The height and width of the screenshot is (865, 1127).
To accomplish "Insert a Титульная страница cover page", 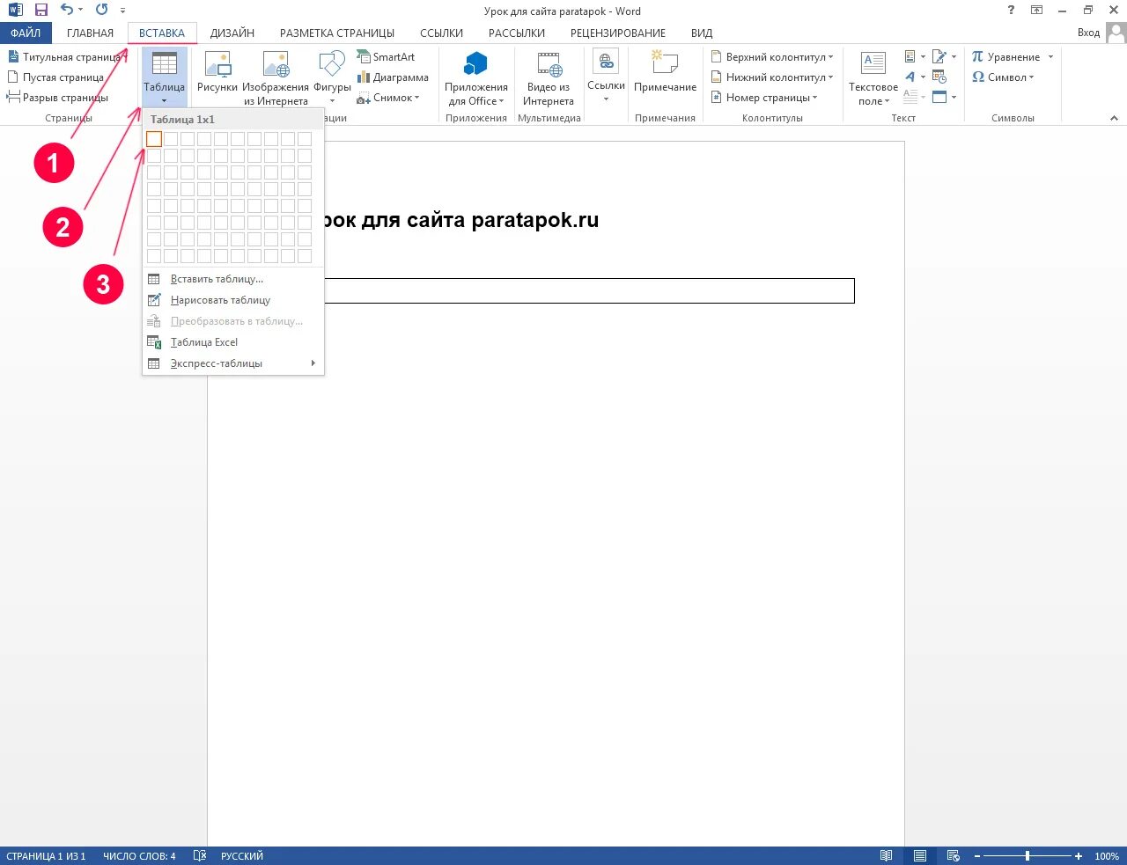I will (64, 56).
